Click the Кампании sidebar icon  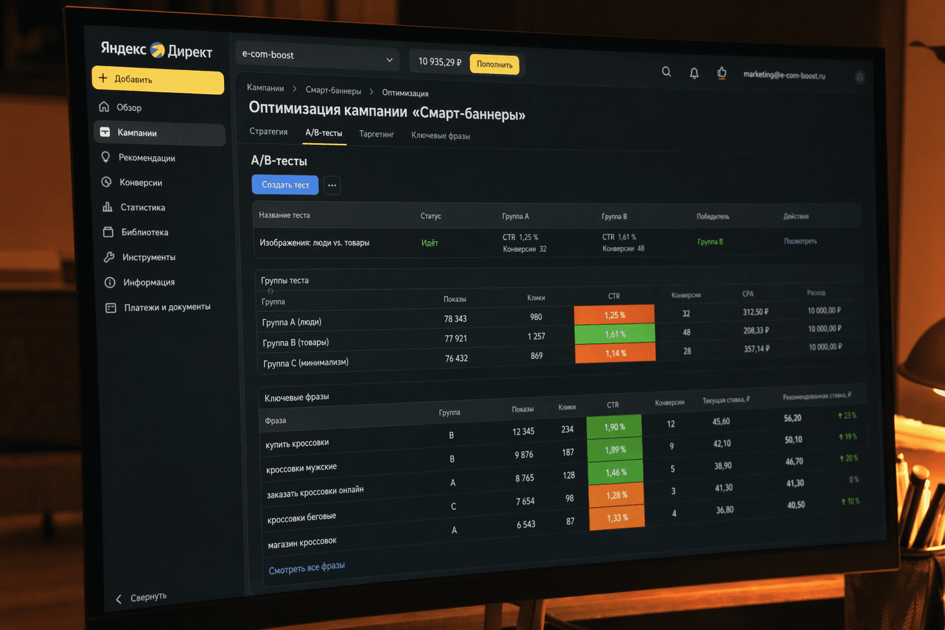pyautogui.click(x=105, y=132)
